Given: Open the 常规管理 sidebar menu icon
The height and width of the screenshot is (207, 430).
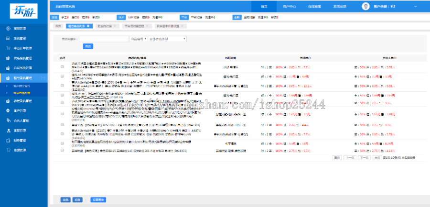Looking at the screenshot, I should (8, 28).
